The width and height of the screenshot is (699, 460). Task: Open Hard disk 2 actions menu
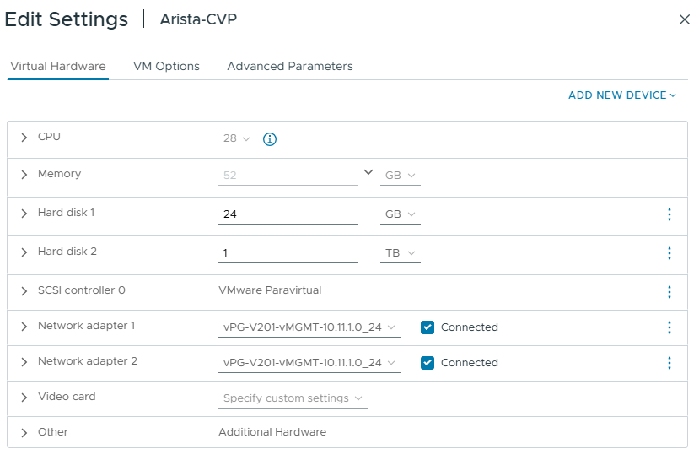[669, 253]
